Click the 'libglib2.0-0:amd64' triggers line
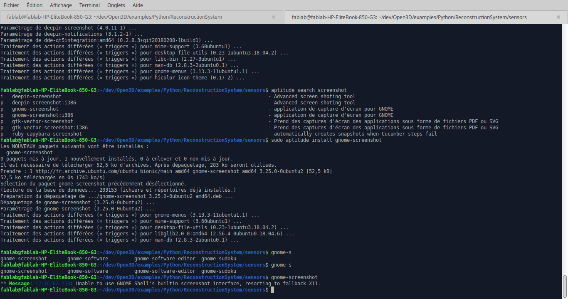Screen dimensions: 568x299 tap(147, 234)
